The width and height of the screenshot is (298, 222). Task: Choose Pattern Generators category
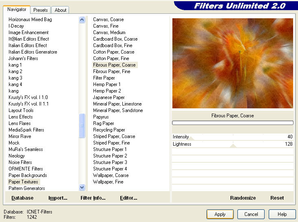pos(27,188)
